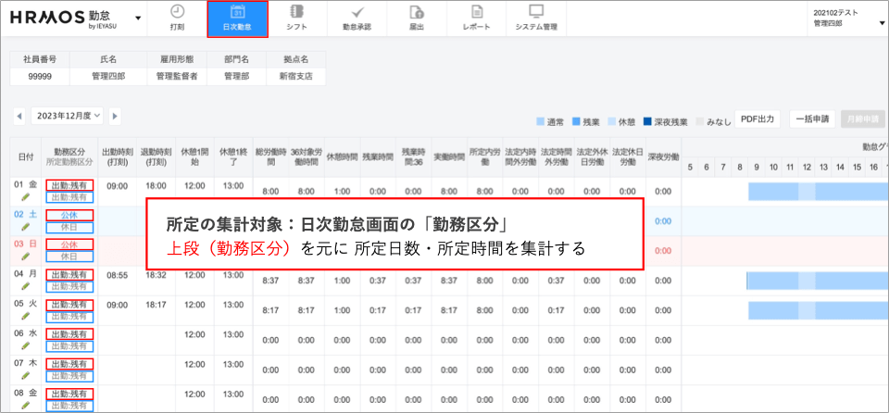Click the 公休 link for 02 土
The image size is (889, 413).
69,215
